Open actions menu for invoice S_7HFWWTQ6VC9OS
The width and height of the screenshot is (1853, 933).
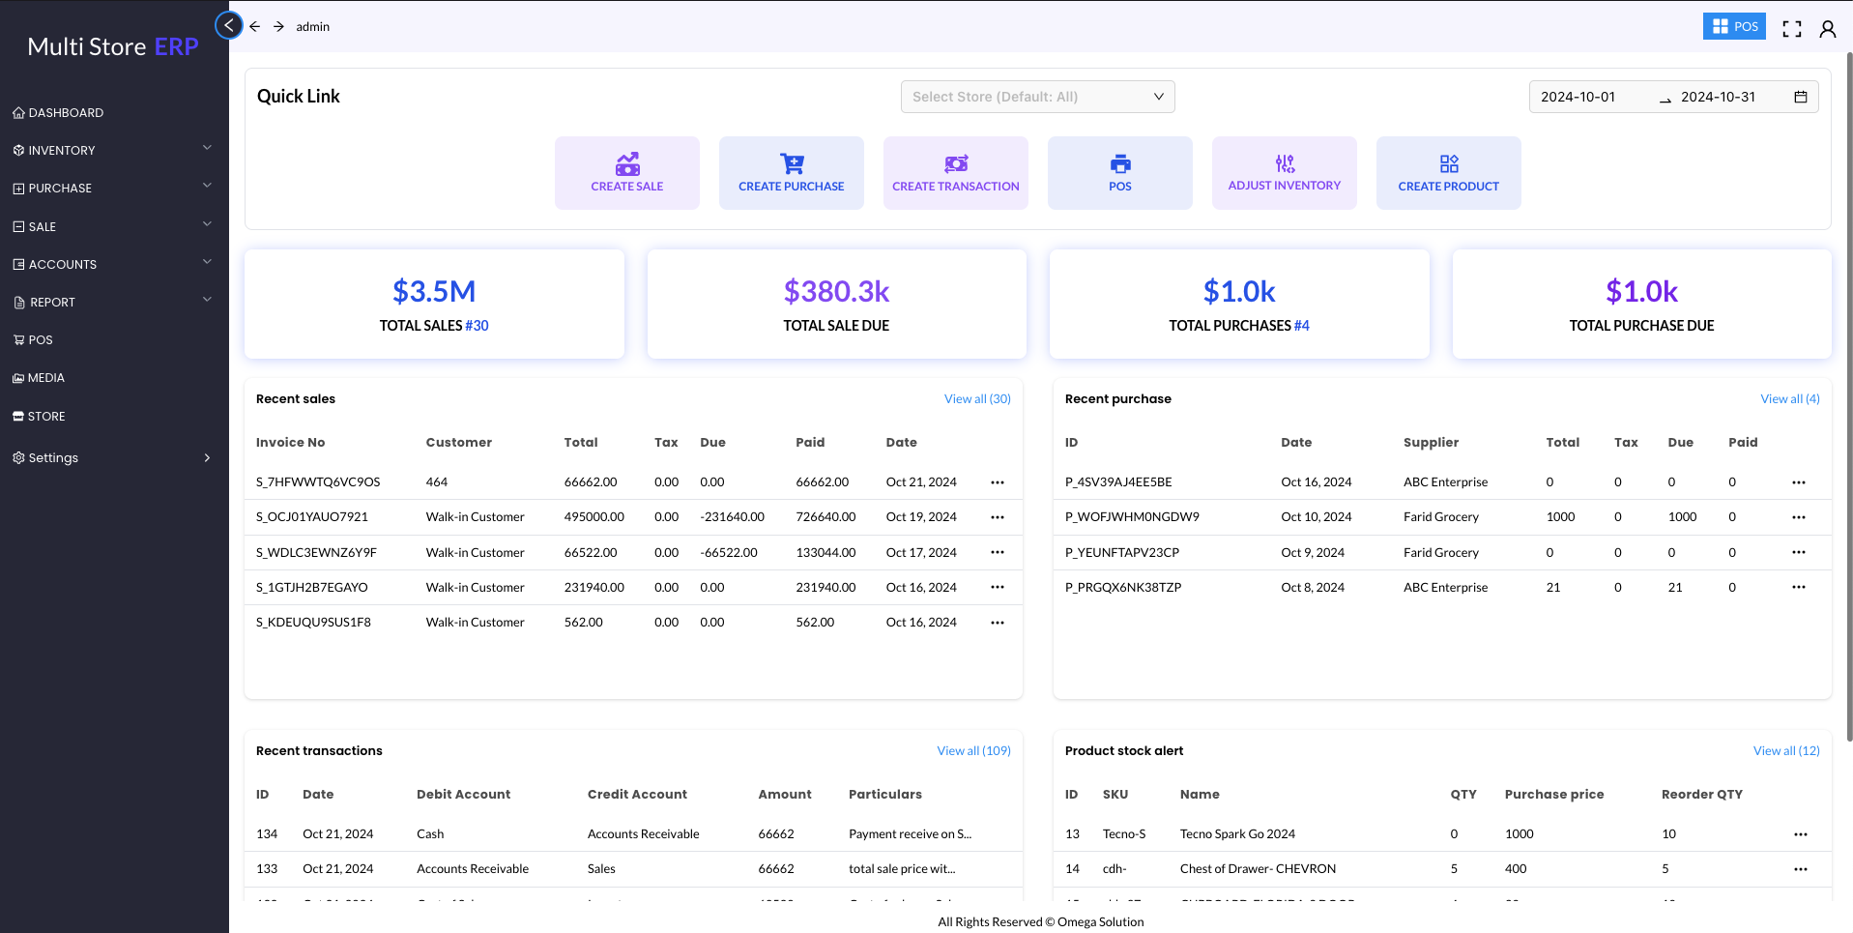tap(998, 481)
